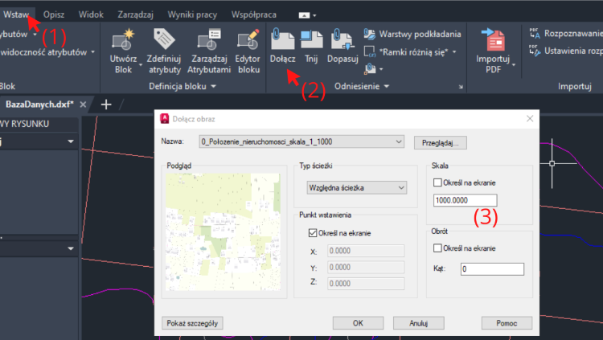Toggle Warstwy podkładania option
The width and height of the screenshot is (603, 340).
(412, 34)
